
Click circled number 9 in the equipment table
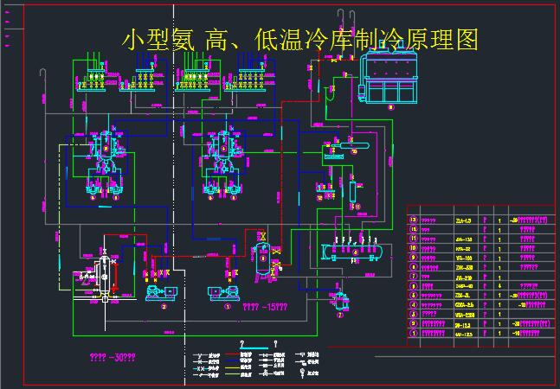(414, 258)
